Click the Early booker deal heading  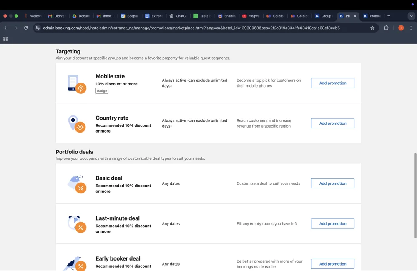pyautogui.click(x=118, y=258)
